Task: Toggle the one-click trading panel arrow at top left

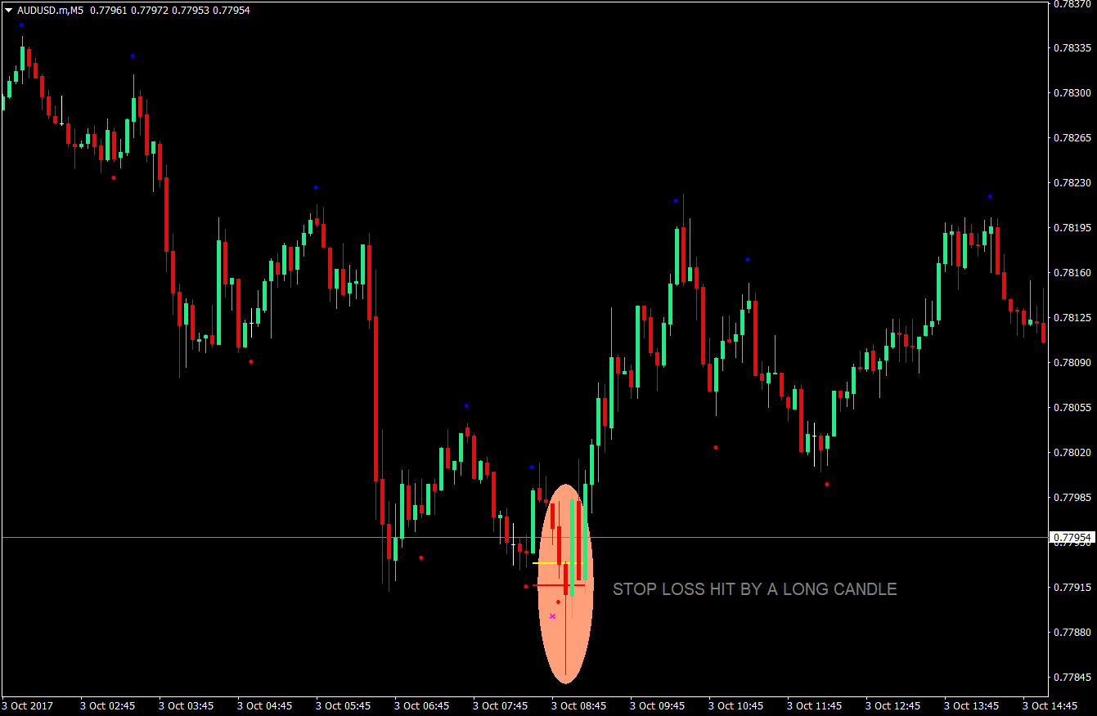Action: coord(7,10)
